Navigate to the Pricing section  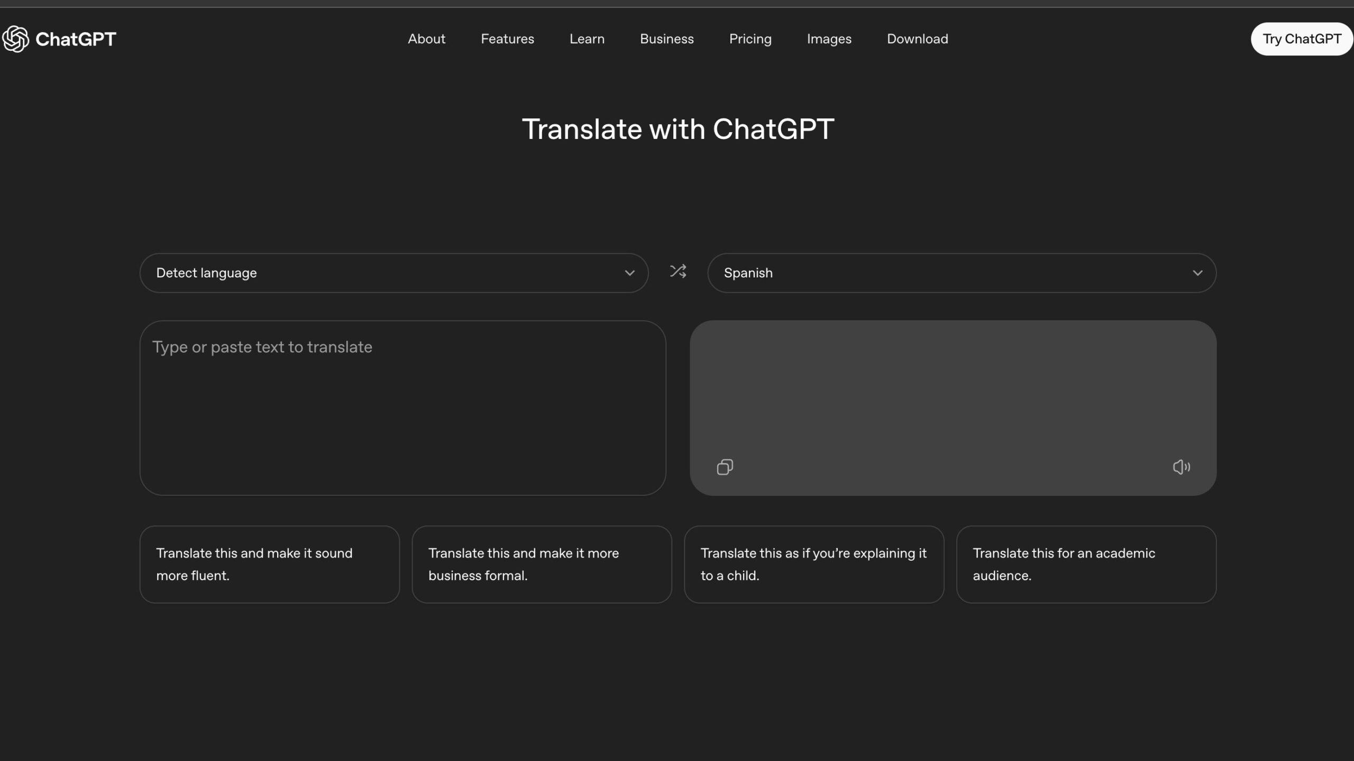pos(750,39)
